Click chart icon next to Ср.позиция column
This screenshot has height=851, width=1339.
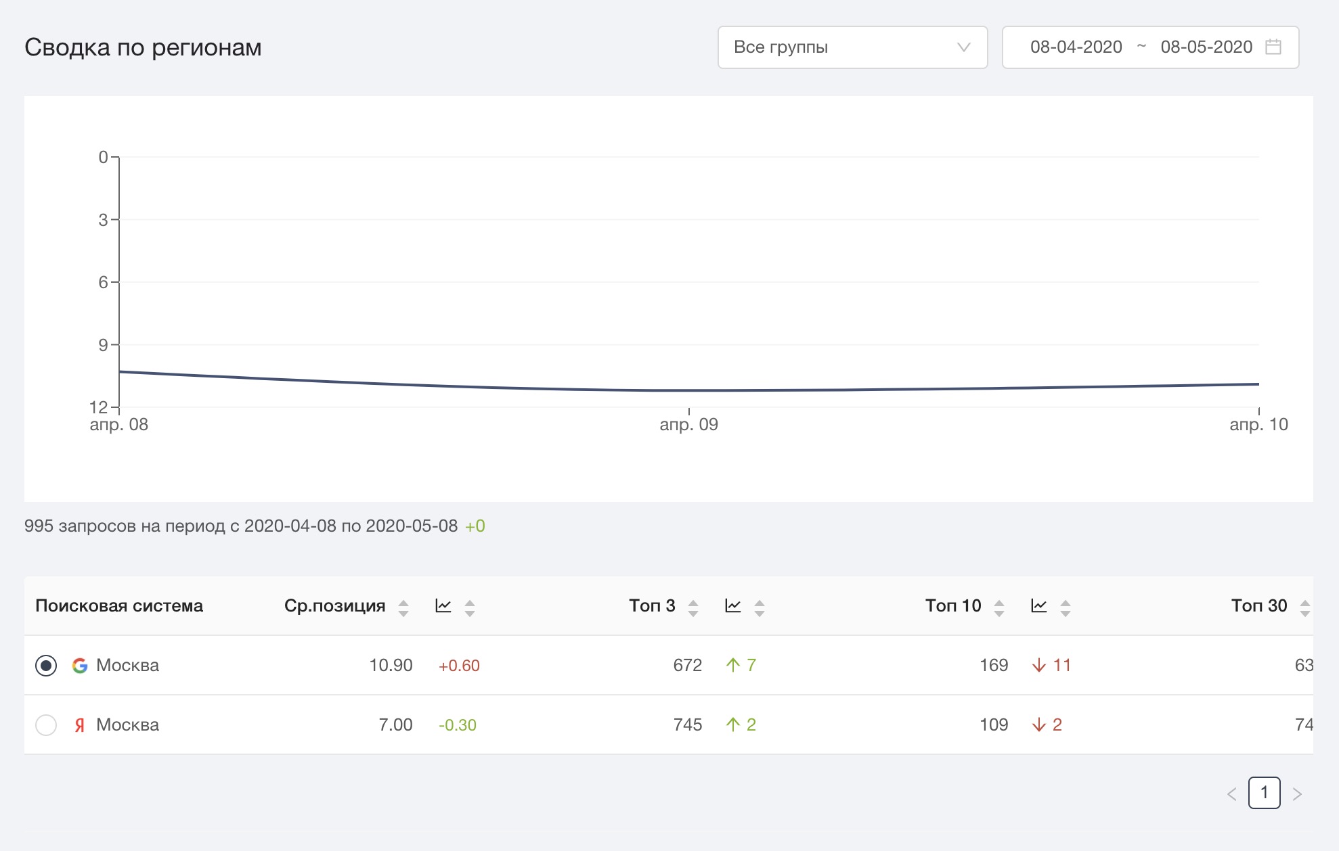point(443,605)
